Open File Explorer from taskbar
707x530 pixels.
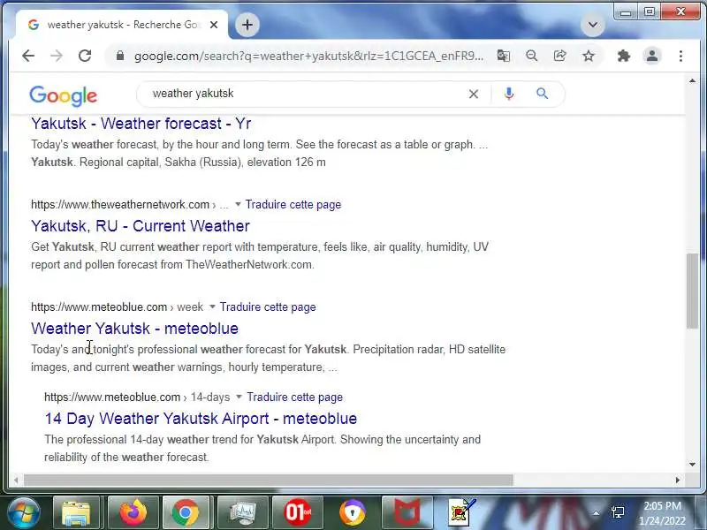[x=76, y=513]
